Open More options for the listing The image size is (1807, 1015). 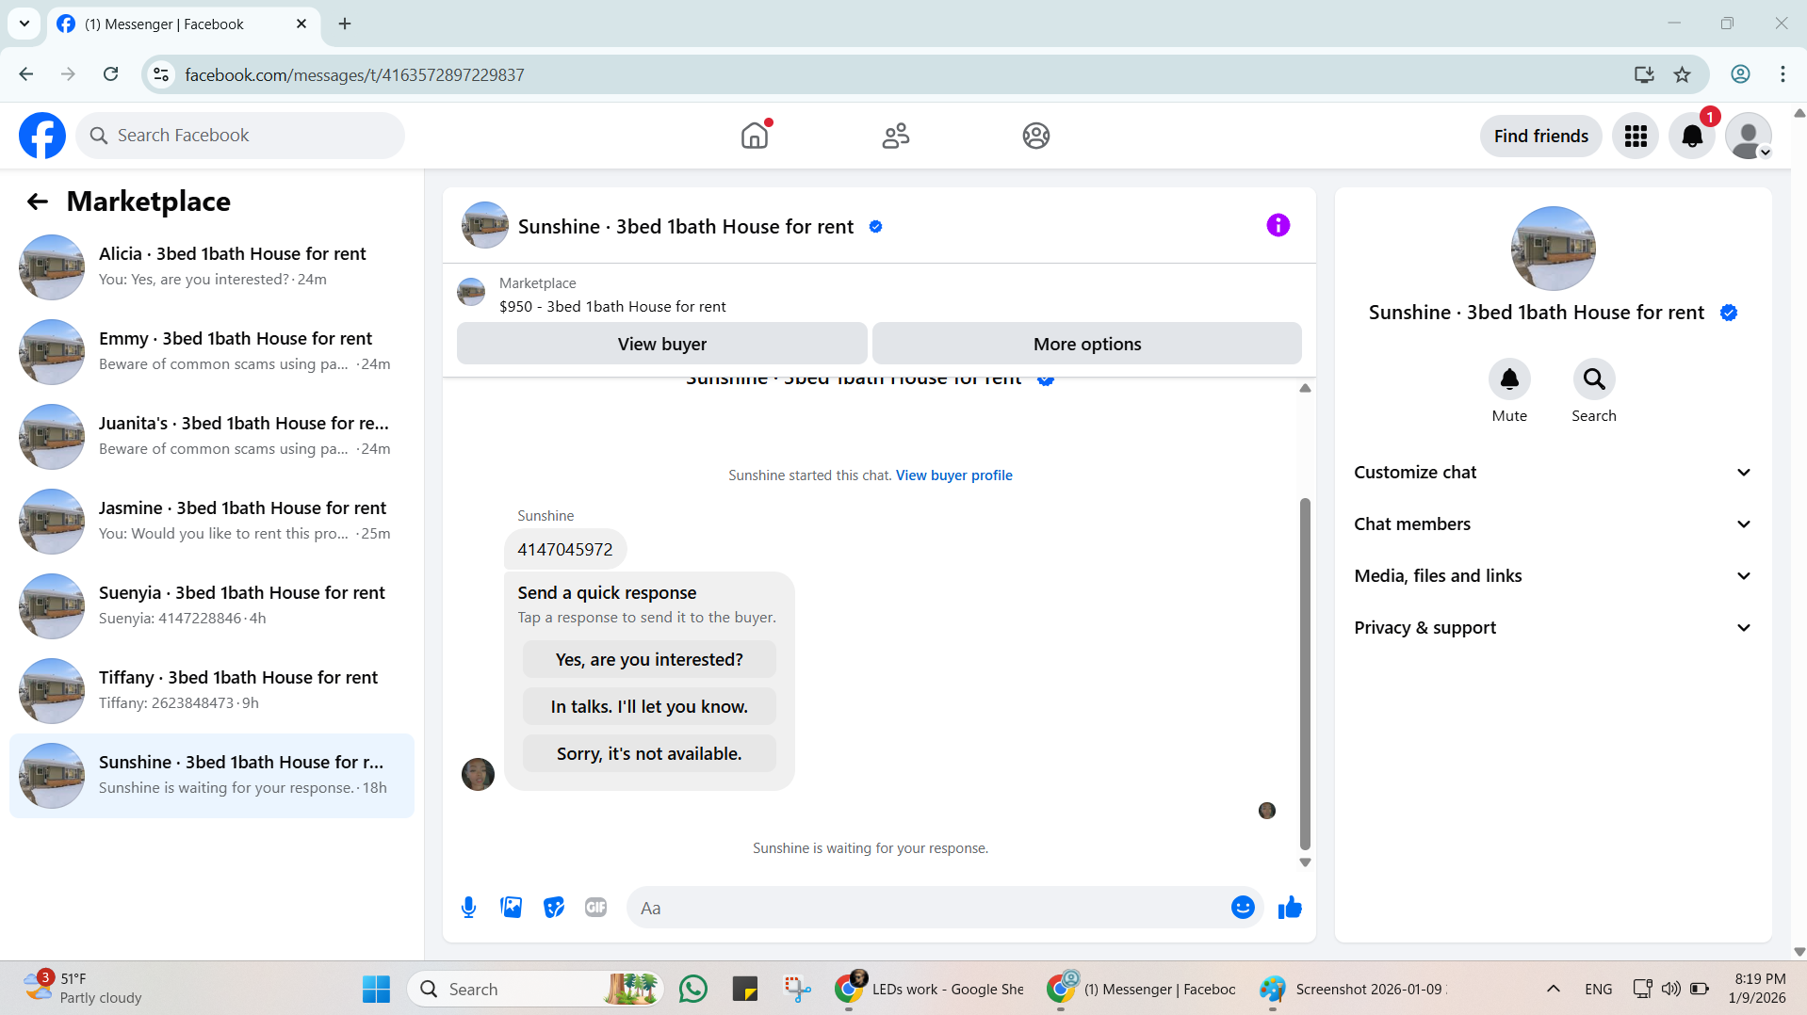(x=1086, y=344)
